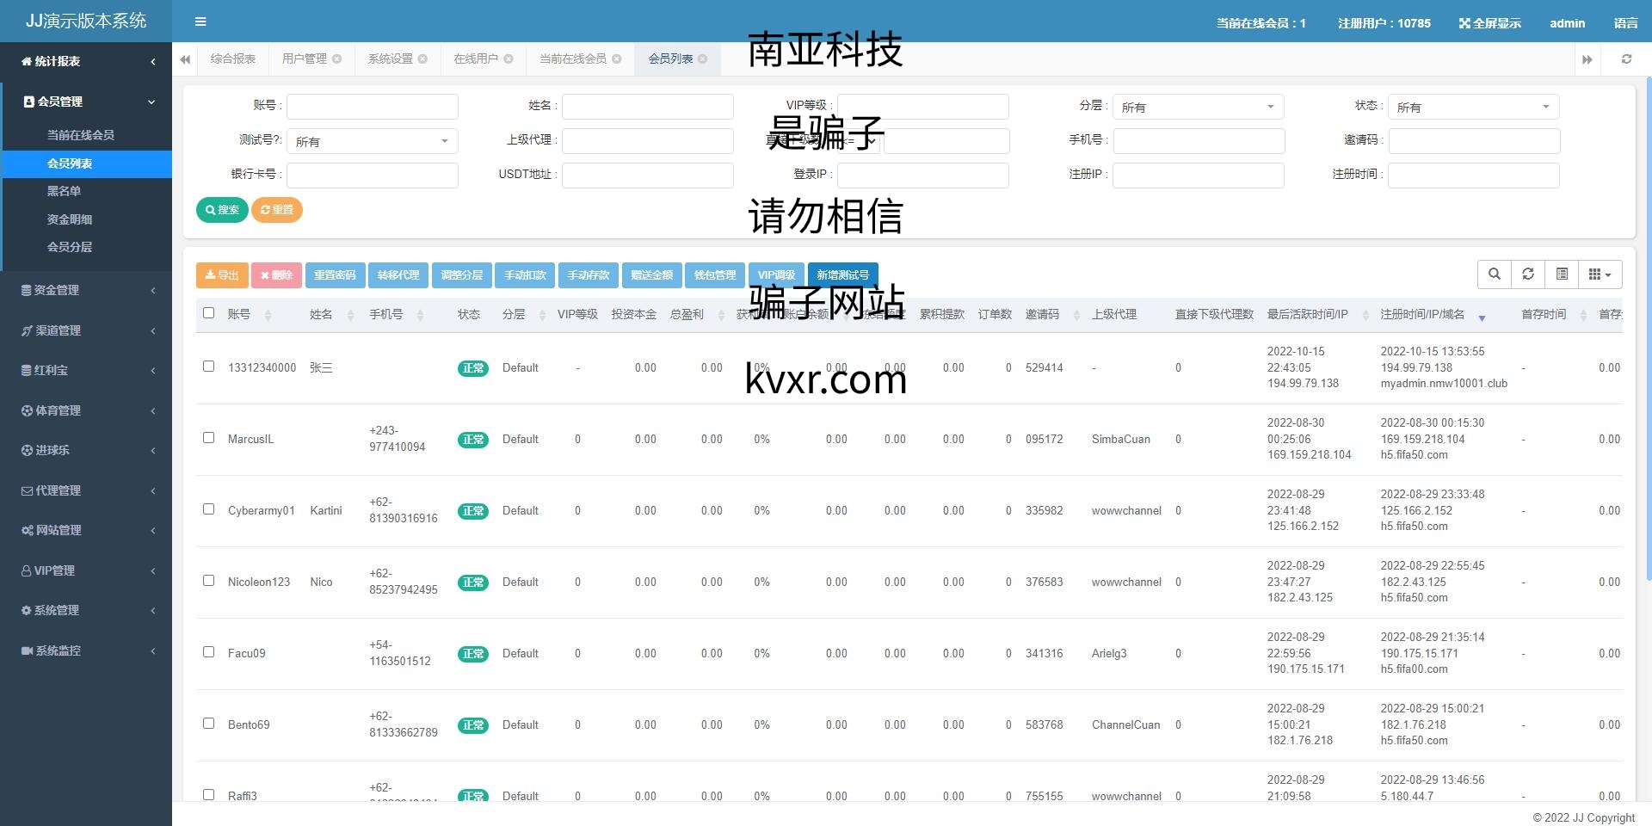Click the 账号 input field
The image size is (1652, 826).
pos(372,107)
